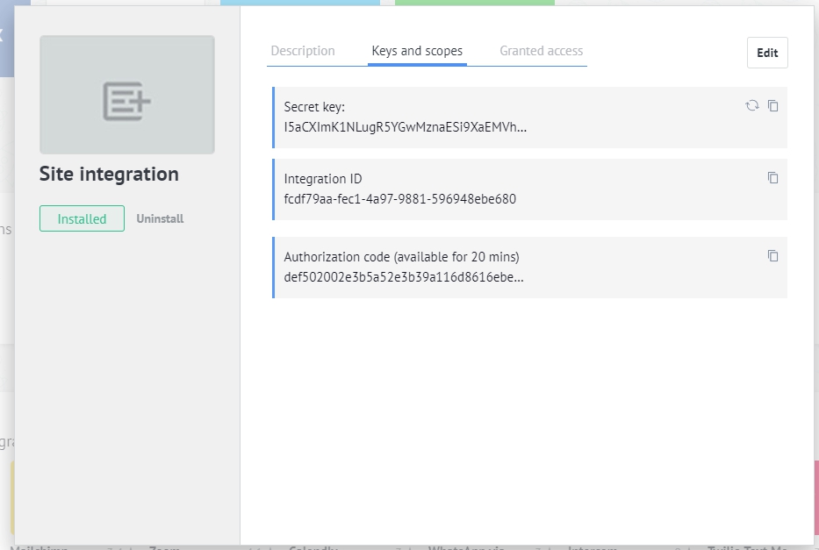
Task: Click the "Authorization code (available for 20 mins)" label
Action: [401, 257]
